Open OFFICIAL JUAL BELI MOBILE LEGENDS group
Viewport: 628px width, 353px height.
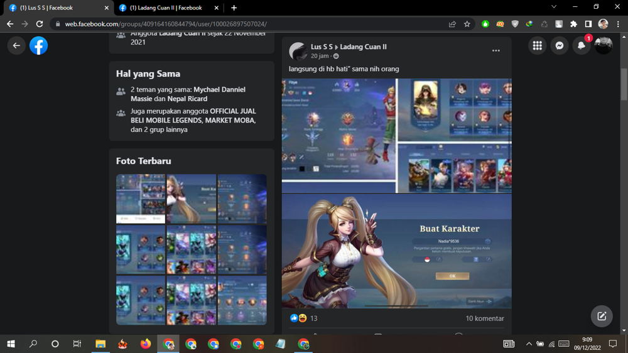193,116
